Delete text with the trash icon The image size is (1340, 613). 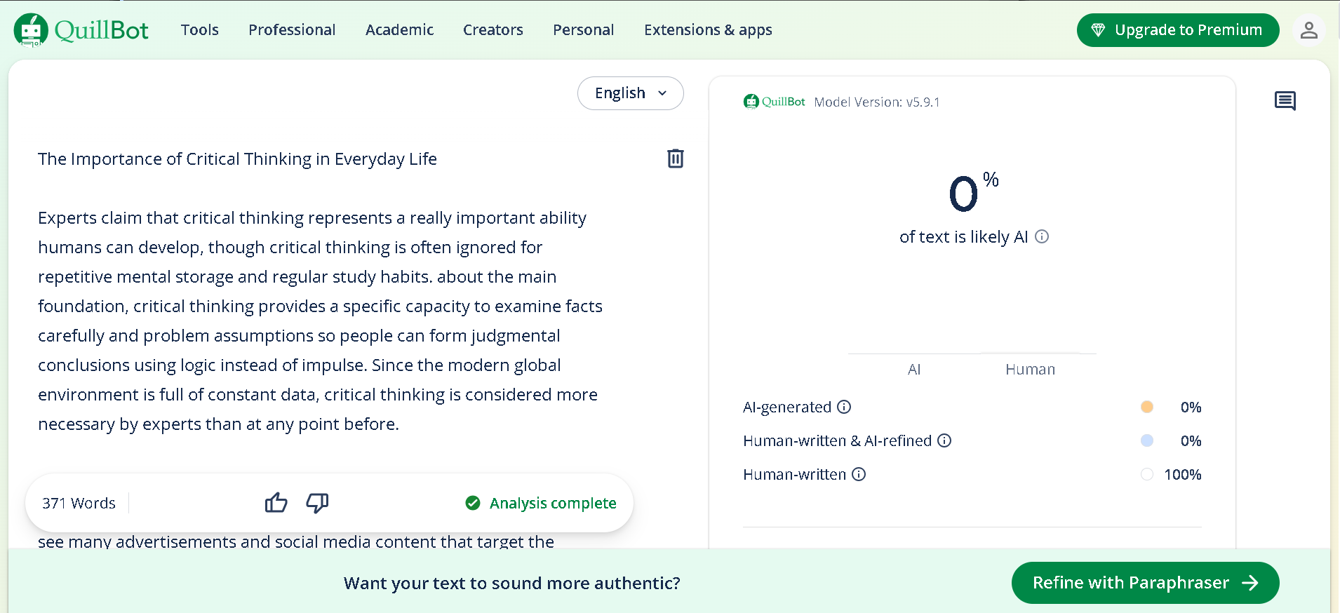[675, 159]
